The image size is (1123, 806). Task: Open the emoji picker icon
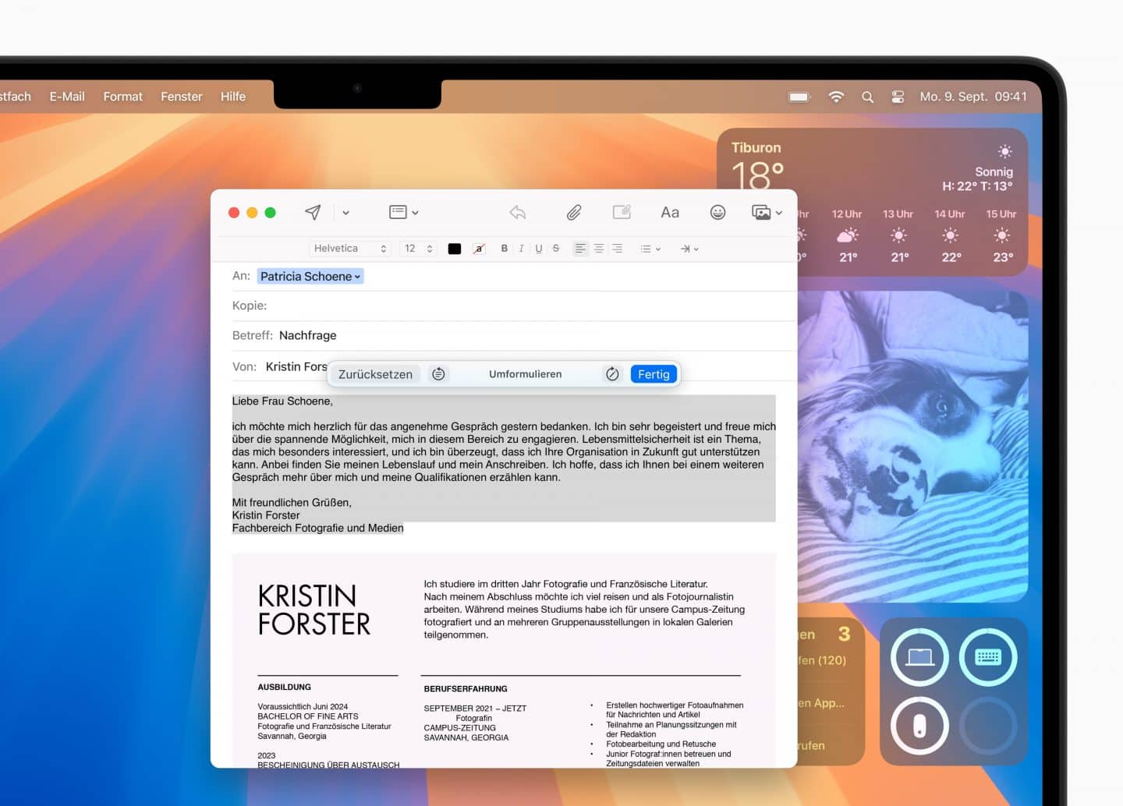tap(717, 211)
